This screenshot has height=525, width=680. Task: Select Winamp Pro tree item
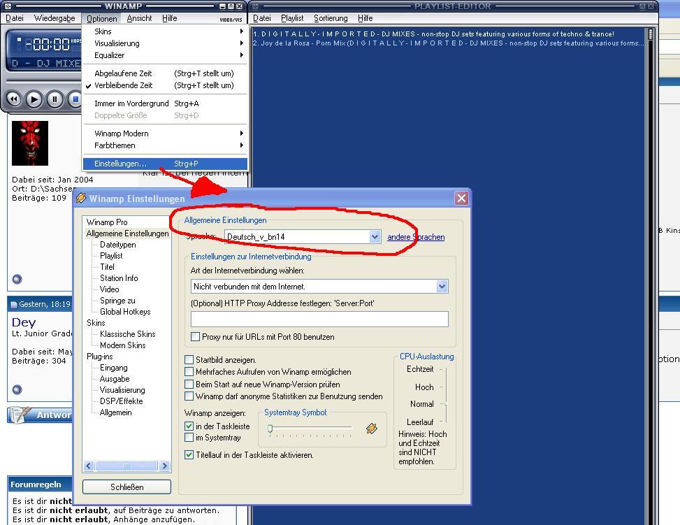pos(107,222)
